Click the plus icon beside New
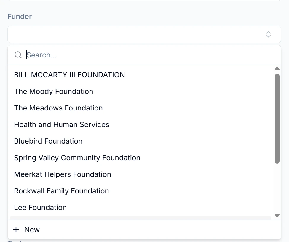 (x=16, y=230)
